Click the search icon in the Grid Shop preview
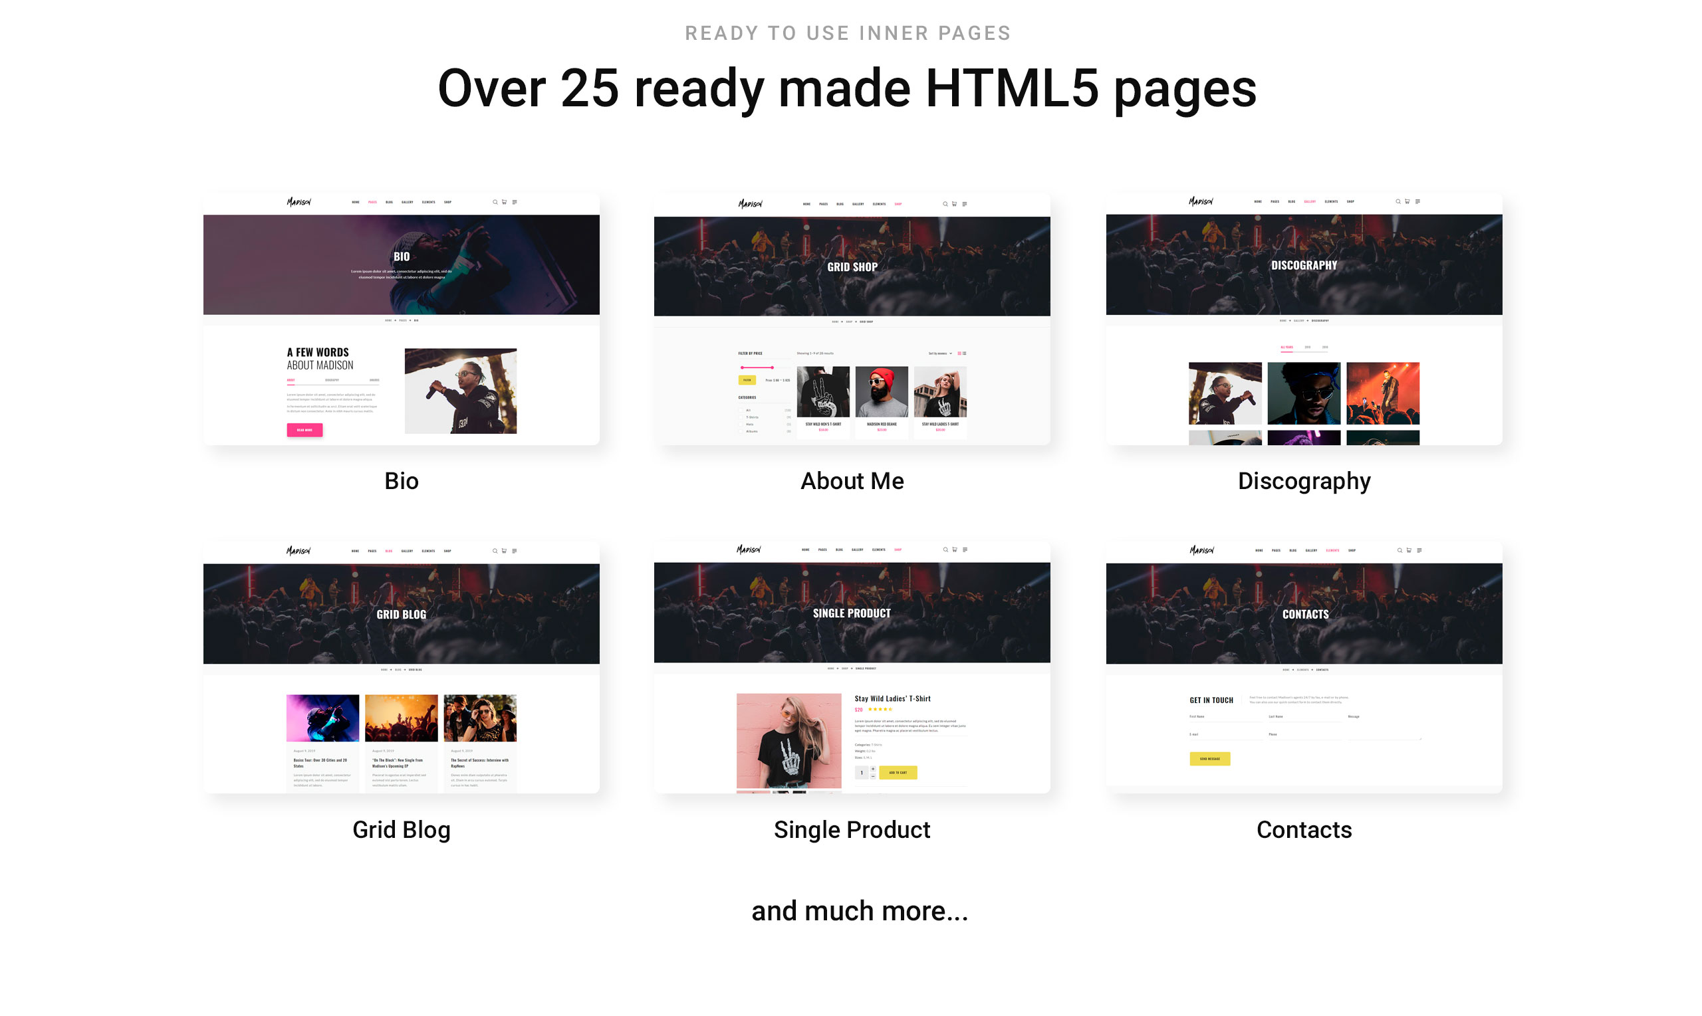Viewport: 1702px width, 1016px height. tap(947, 205)
